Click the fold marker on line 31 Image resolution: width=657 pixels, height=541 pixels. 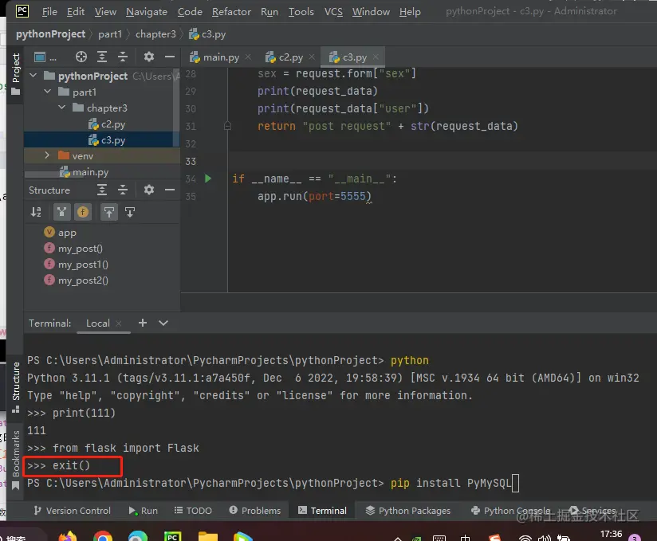coord(227,126)
